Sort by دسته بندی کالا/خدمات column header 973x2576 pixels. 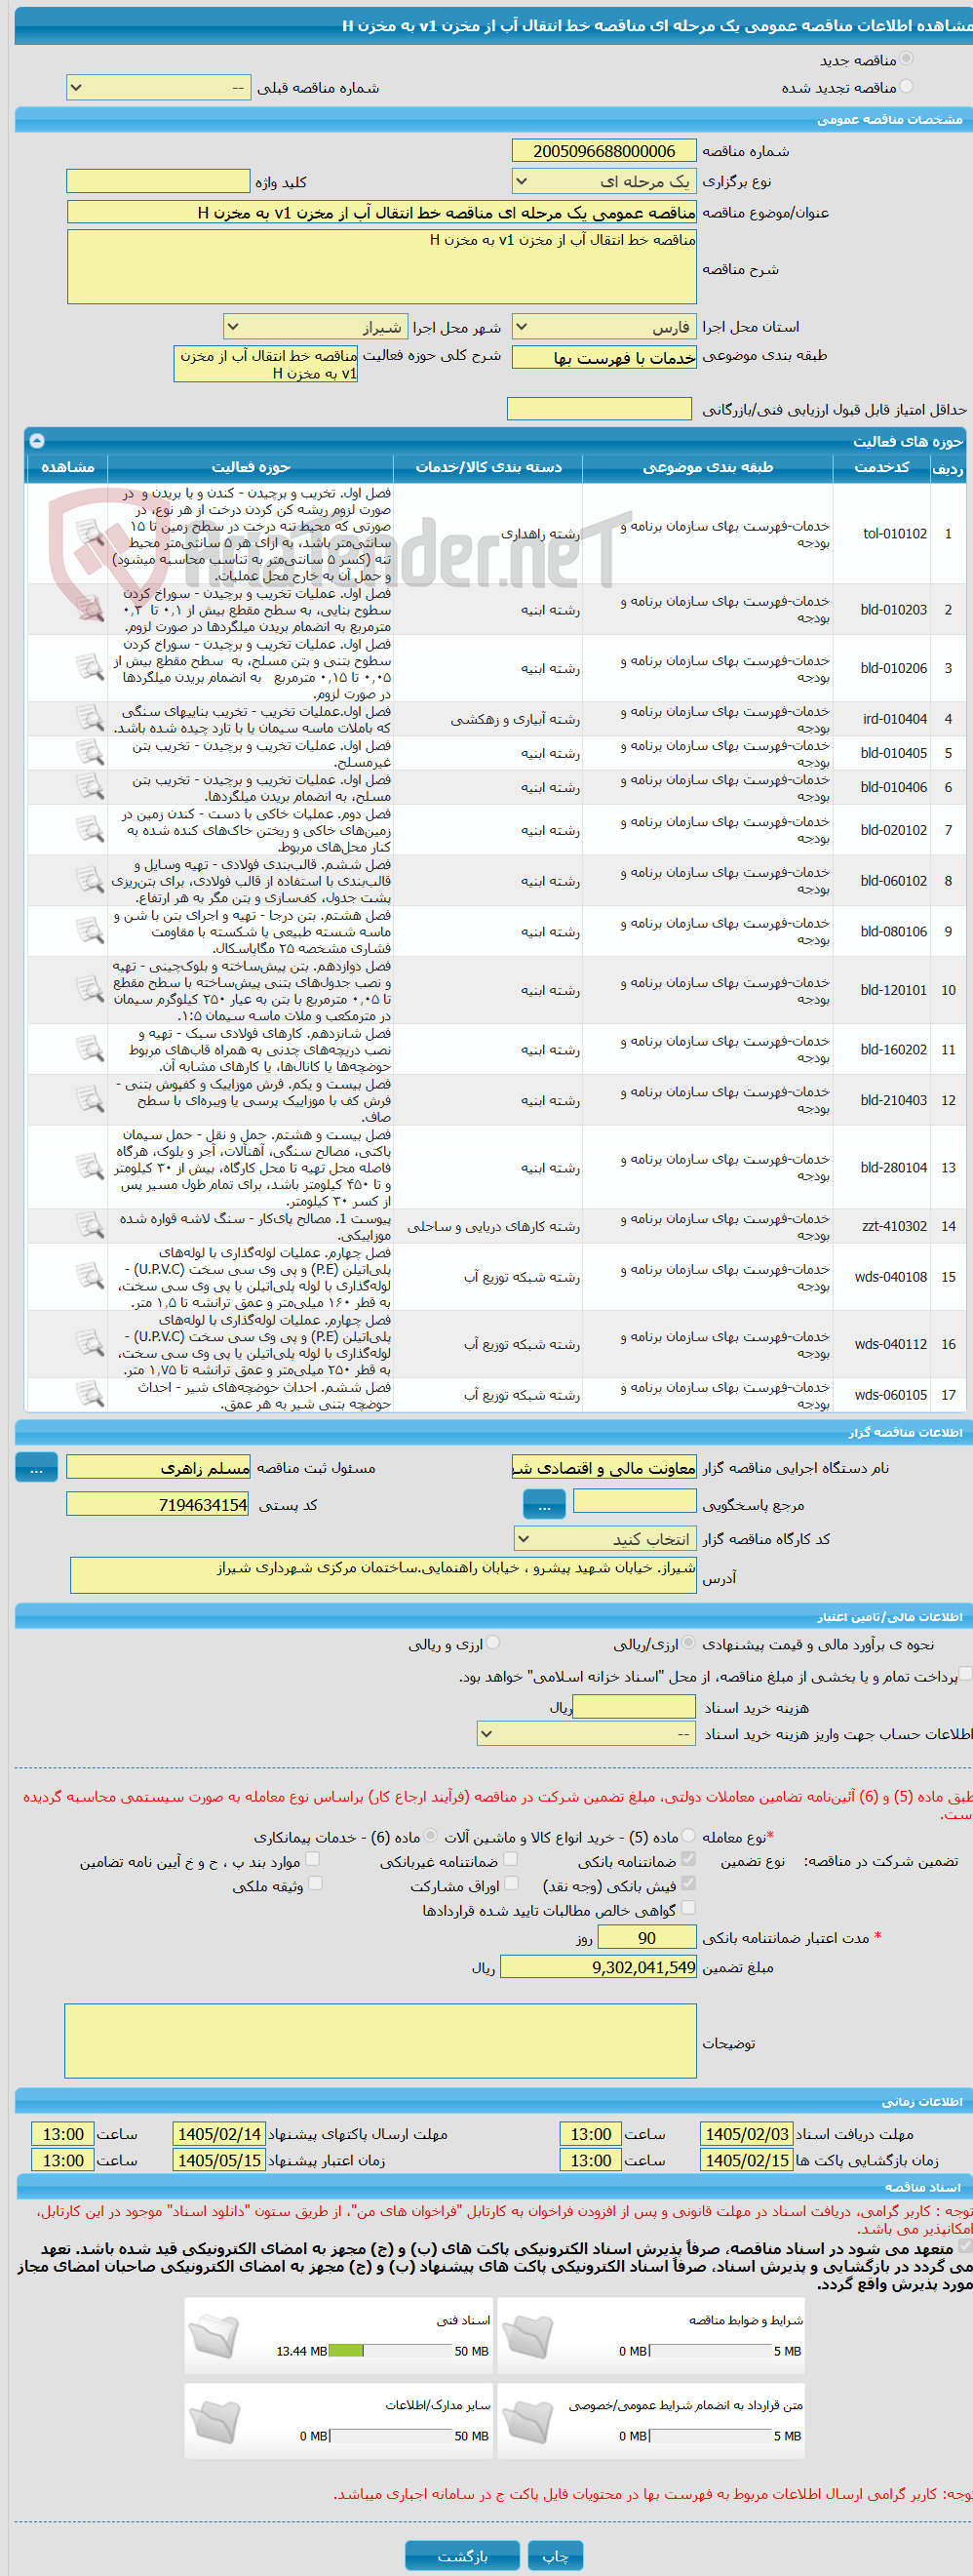tap(488, 467)
